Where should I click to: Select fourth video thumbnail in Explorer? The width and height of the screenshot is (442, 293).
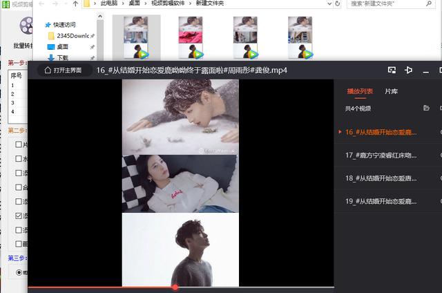click(300, 37)
